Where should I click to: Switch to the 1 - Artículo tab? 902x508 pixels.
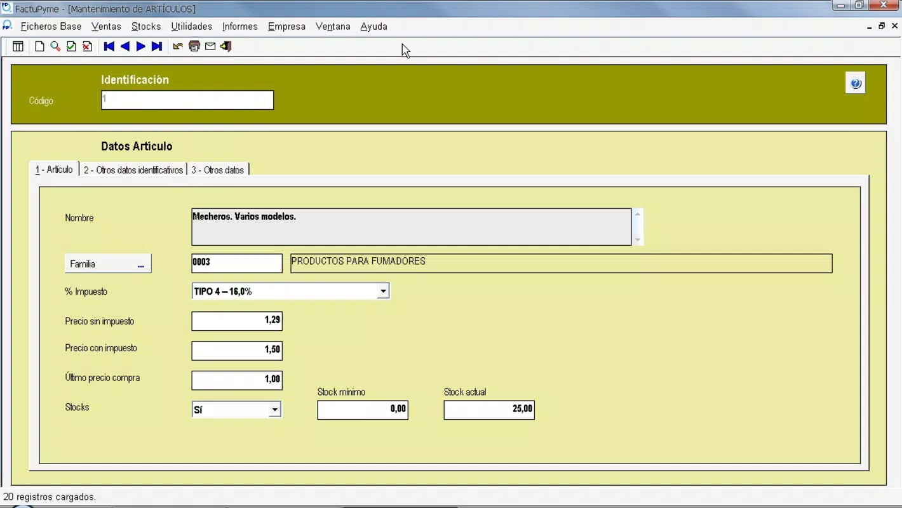[x=54, y=170]
